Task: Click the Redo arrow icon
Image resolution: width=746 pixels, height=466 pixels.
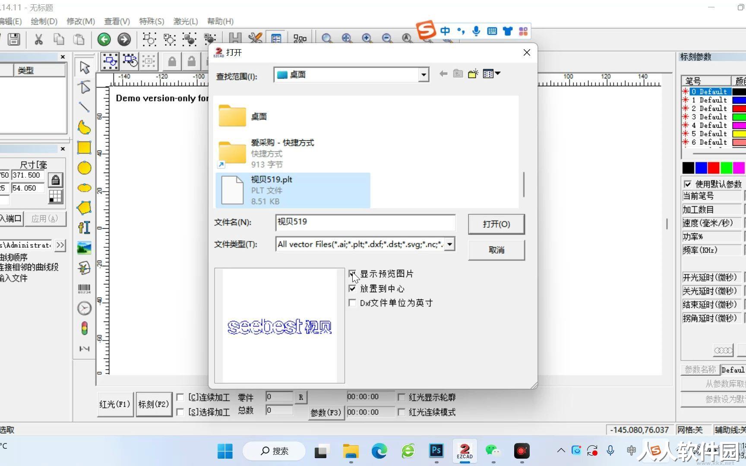Action: coord(124,39)
